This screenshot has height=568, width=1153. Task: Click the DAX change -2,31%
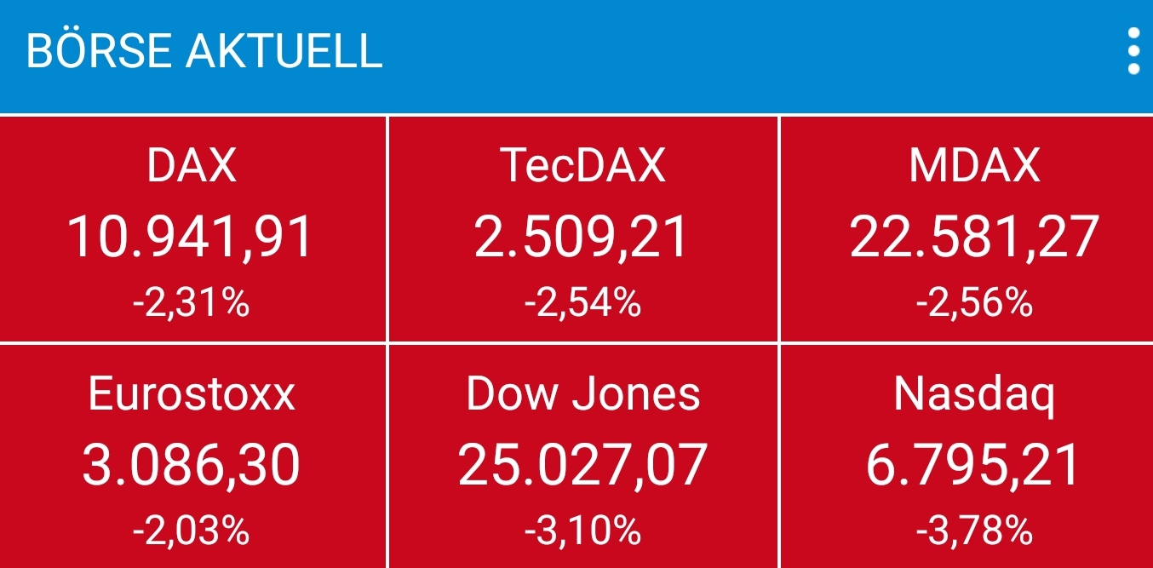coord(192,302)
